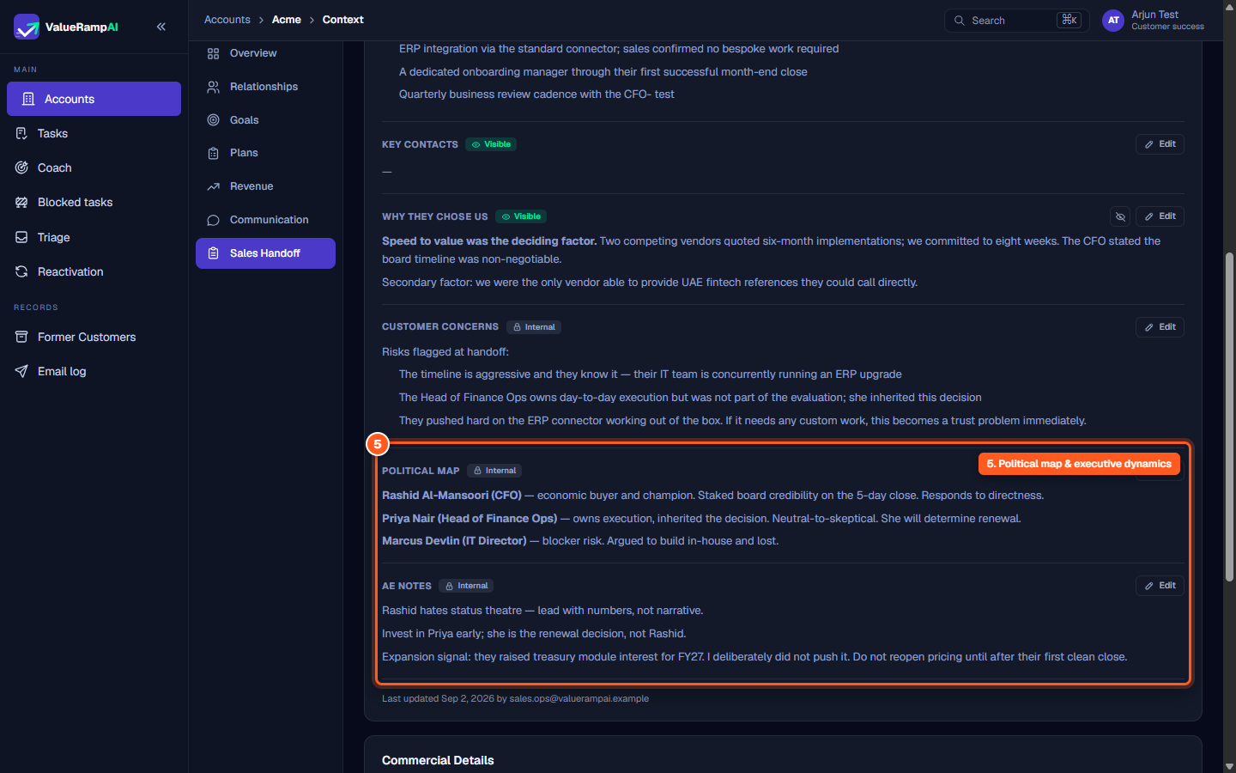Click the 'Commercial Details' card heading

438,760
